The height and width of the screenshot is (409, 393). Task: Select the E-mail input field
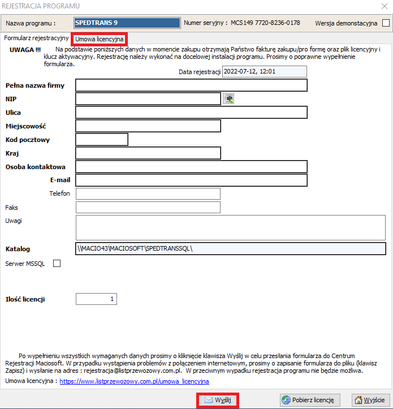[x=192, y=180]
